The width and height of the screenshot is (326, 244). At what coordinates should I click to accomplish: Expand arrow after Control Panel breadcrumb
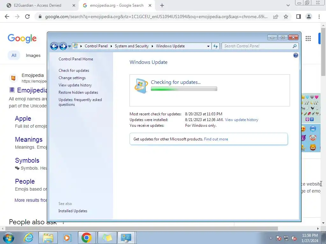(x=111, y=46)
